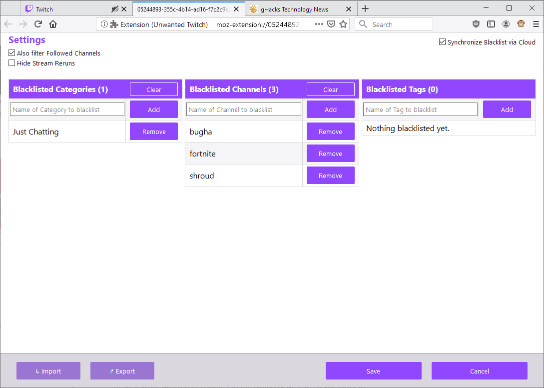Image resolution: width=544 pixels, height=388 pixels.
Task: Reload the current page
Action: [x=38, y=24]
